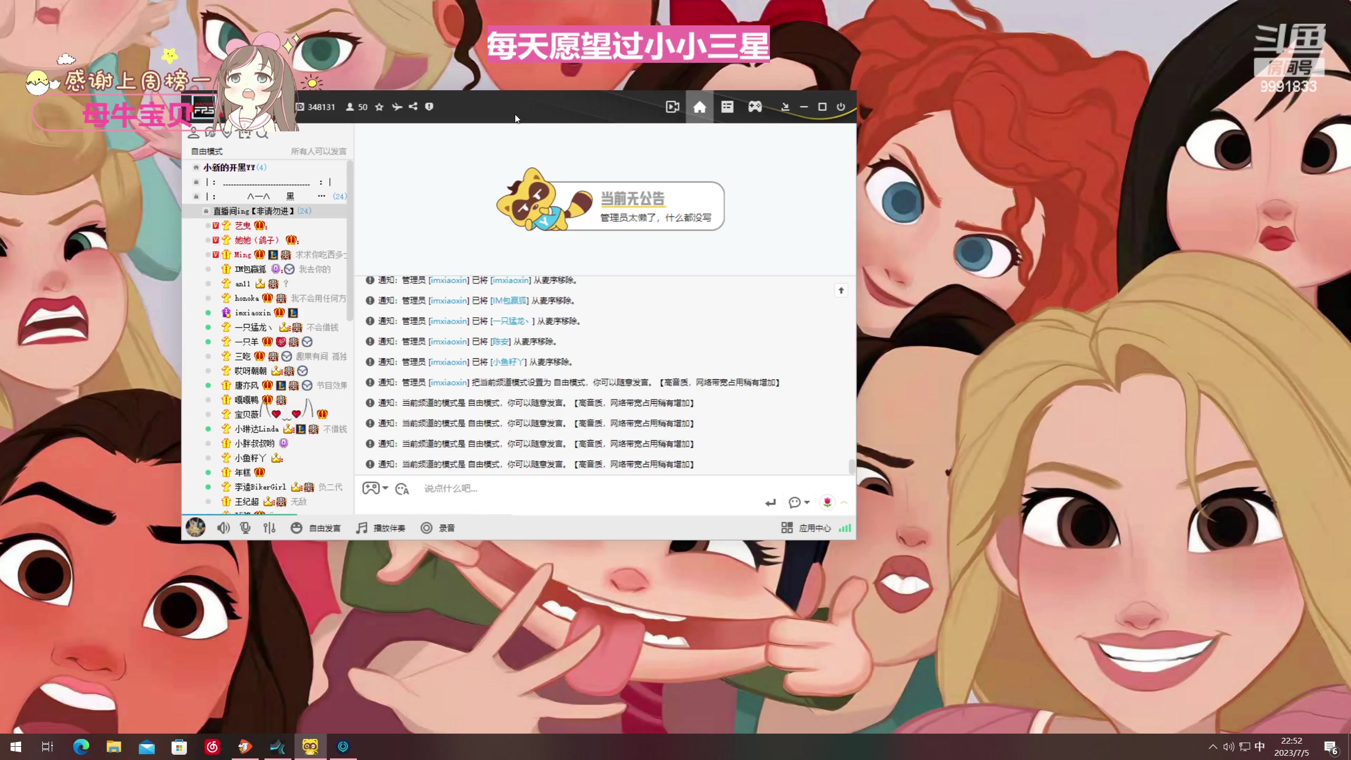The width and height of the screenshot is (1351, 760).
Task: Open the video live icon in the title bar
Action: [672, 107]
